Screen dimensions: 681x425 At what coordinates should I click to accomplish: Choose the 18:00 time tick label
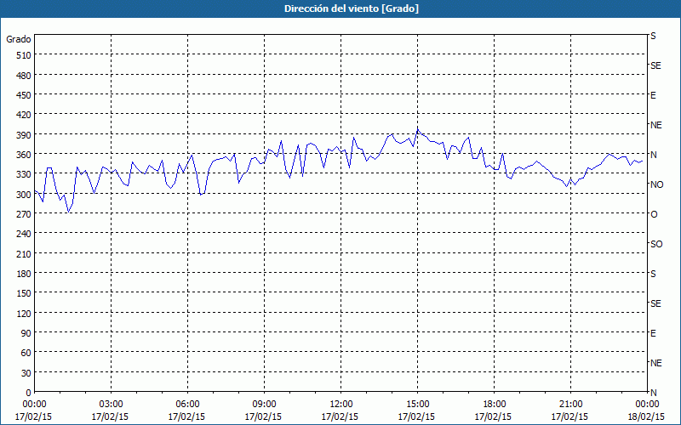click(495, 405)
